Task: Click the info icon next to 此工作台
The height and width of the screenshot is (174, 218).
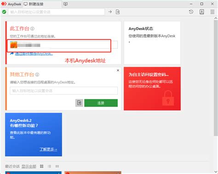Action: (x=32, y=28)
